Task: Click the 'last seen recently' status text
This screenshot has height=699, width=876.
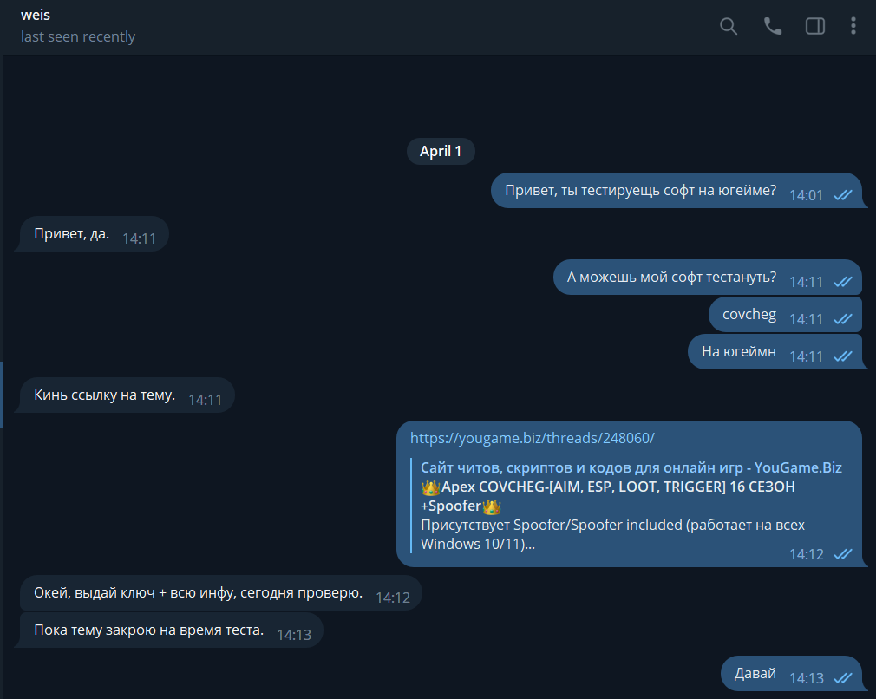Action: click(x=78, y=36)
